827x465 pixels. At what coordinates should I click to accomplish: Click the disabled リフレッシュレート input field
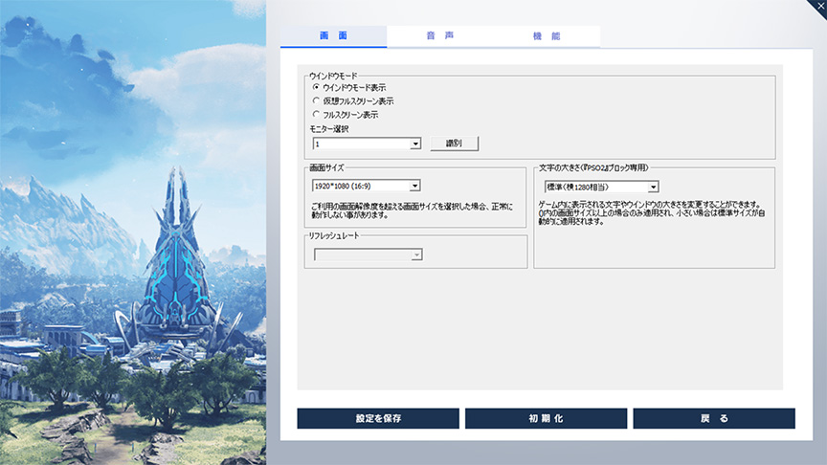pos(361,255)
